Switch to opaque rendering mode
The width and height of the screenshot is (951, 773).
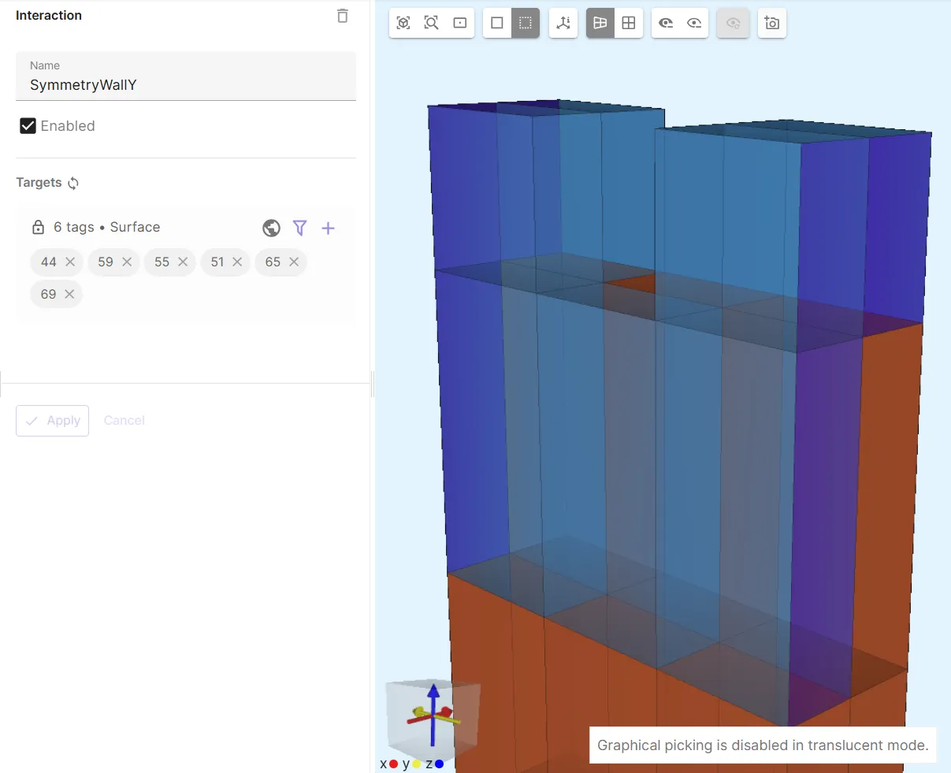(497, 23)
